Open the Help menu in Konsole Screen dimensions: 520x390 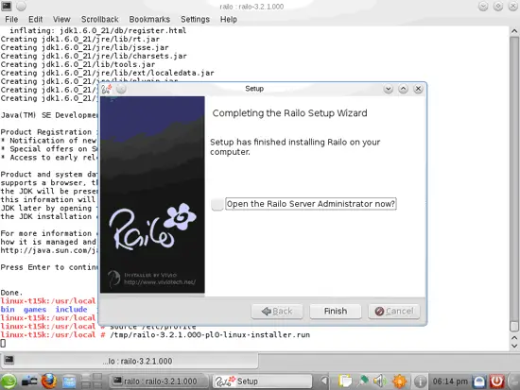point(229,19)
